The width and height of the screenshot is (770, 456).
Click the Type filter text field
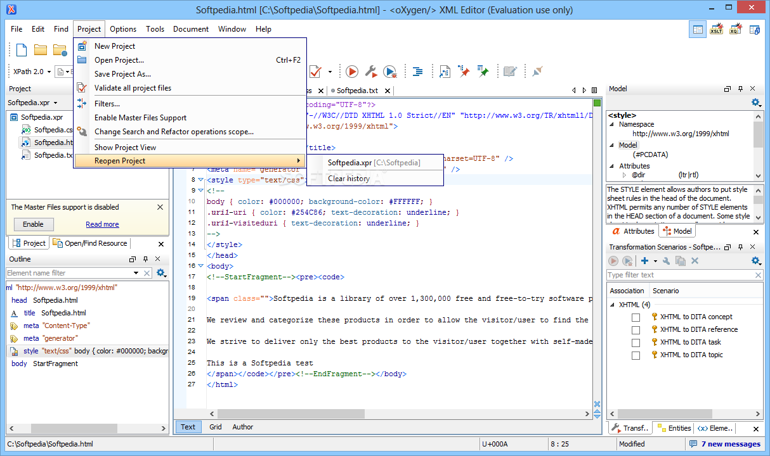681,275
